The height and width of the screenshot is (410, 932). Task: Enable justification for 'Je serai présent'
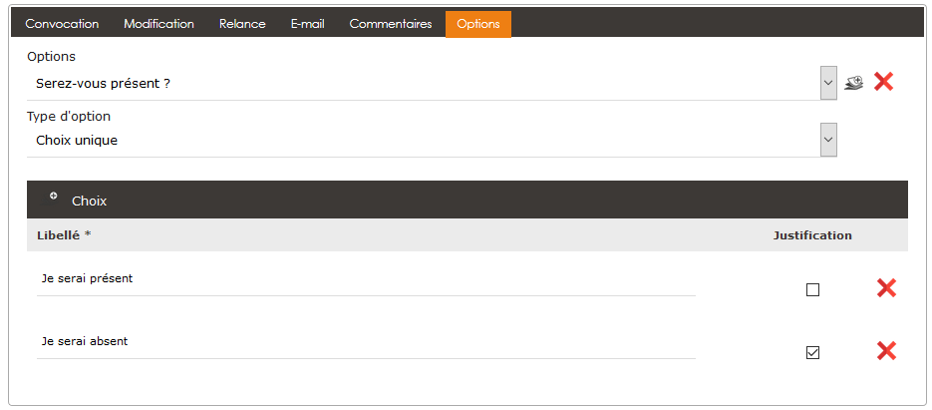click(x=812, y=290)
